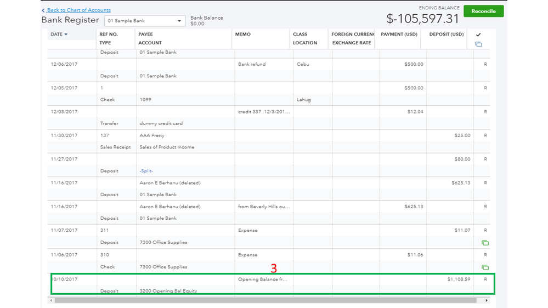This screenshot has width=548, height=308.
Task: Select the PAYEE column header
Action: (145, 34)
